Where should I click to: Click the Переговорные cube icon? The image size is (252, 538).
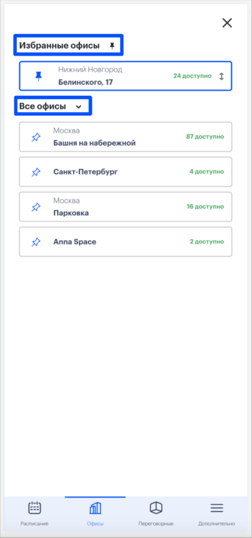(156, 508)
